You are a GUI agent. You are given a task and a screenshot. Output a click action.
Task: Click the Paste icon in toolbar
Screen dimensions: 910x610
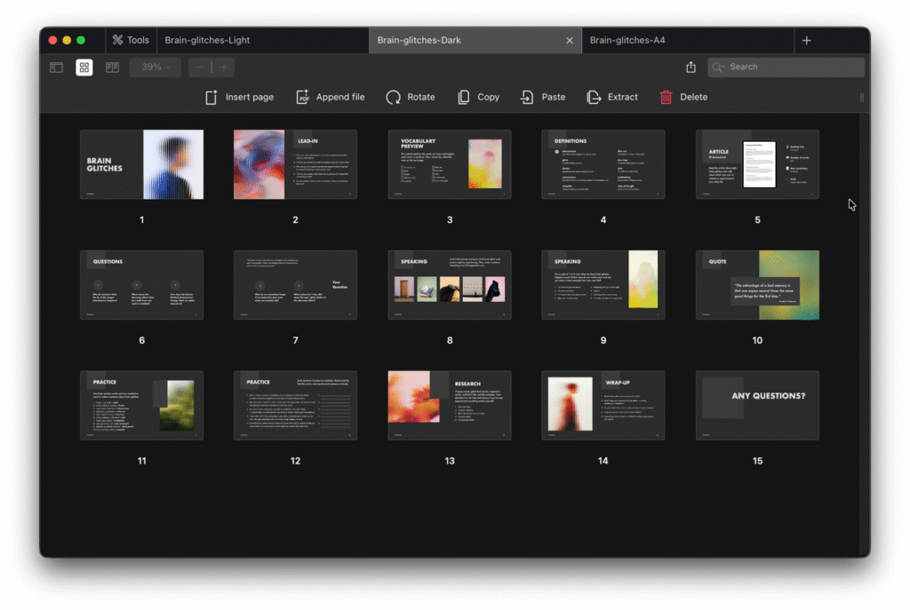pyautogui.click(x=528, y=97)
